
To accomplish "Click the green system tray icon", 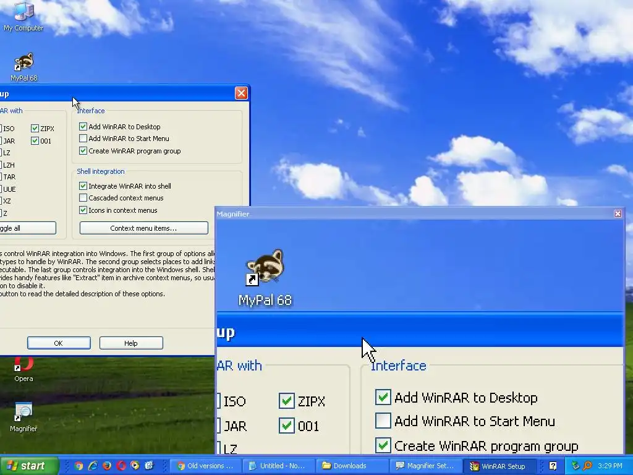I will [576, 466].
